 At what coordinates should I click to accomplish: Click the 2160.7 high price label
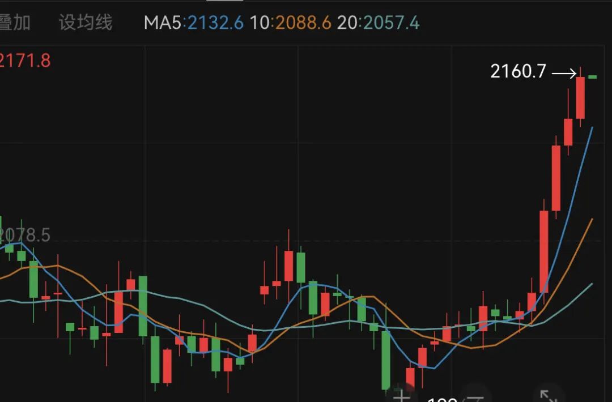pos(518,71)
